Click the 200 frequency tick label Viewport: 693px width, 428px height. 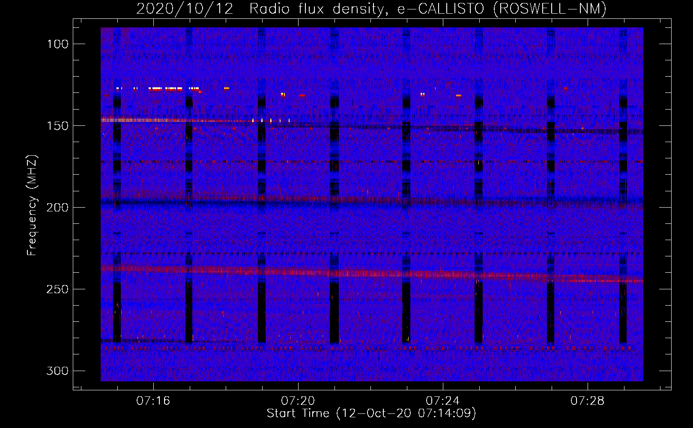(57, 208)
